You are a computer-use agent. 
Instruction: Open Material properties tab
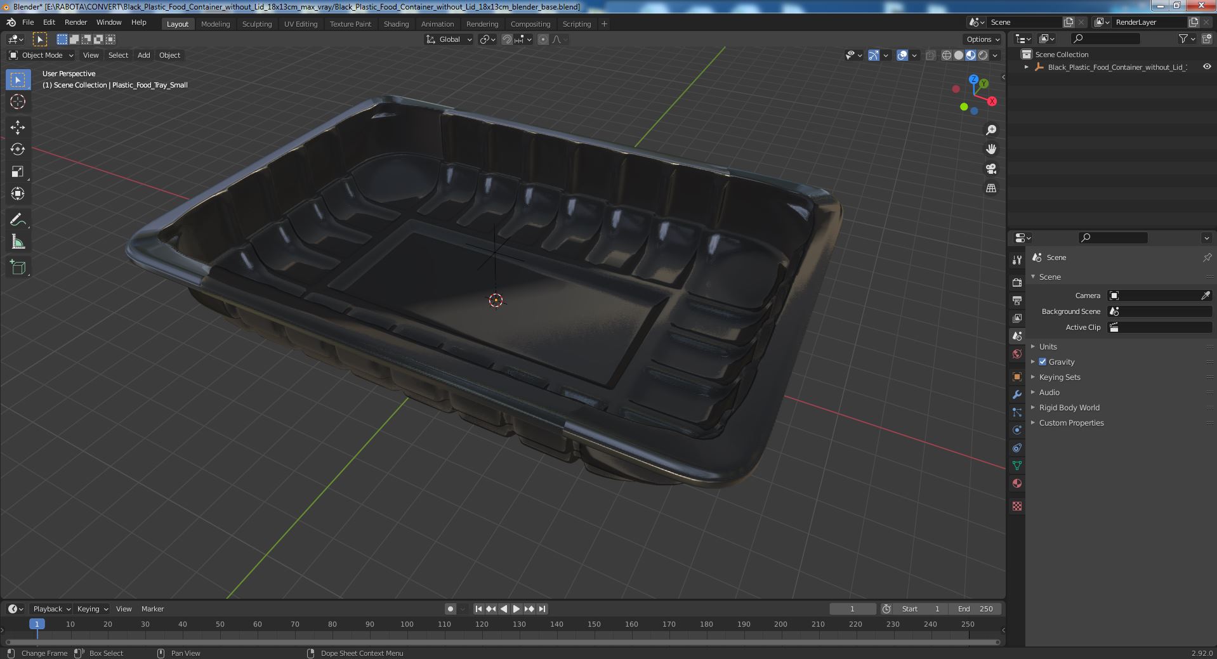[1017, 483]
